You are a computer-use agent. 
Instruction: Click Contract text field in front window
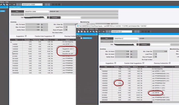pyautogui.click(x=160, y=45)
